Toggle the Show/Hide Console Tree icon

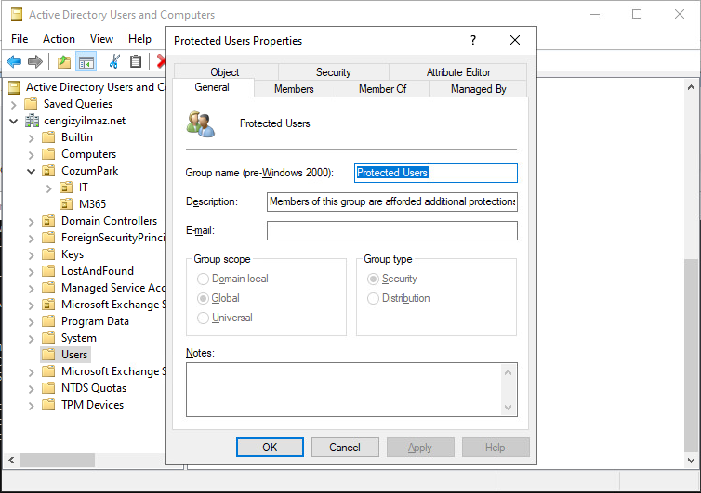86,62
